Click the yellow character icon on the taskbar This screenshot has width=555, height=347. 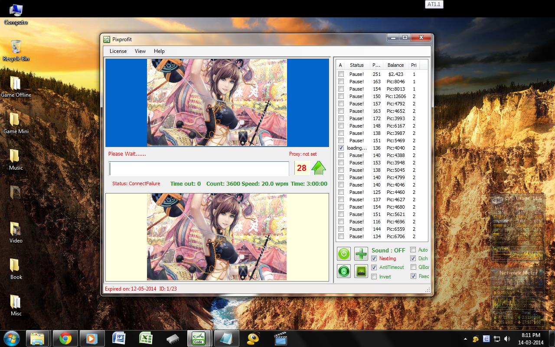(x=253, y=338)
